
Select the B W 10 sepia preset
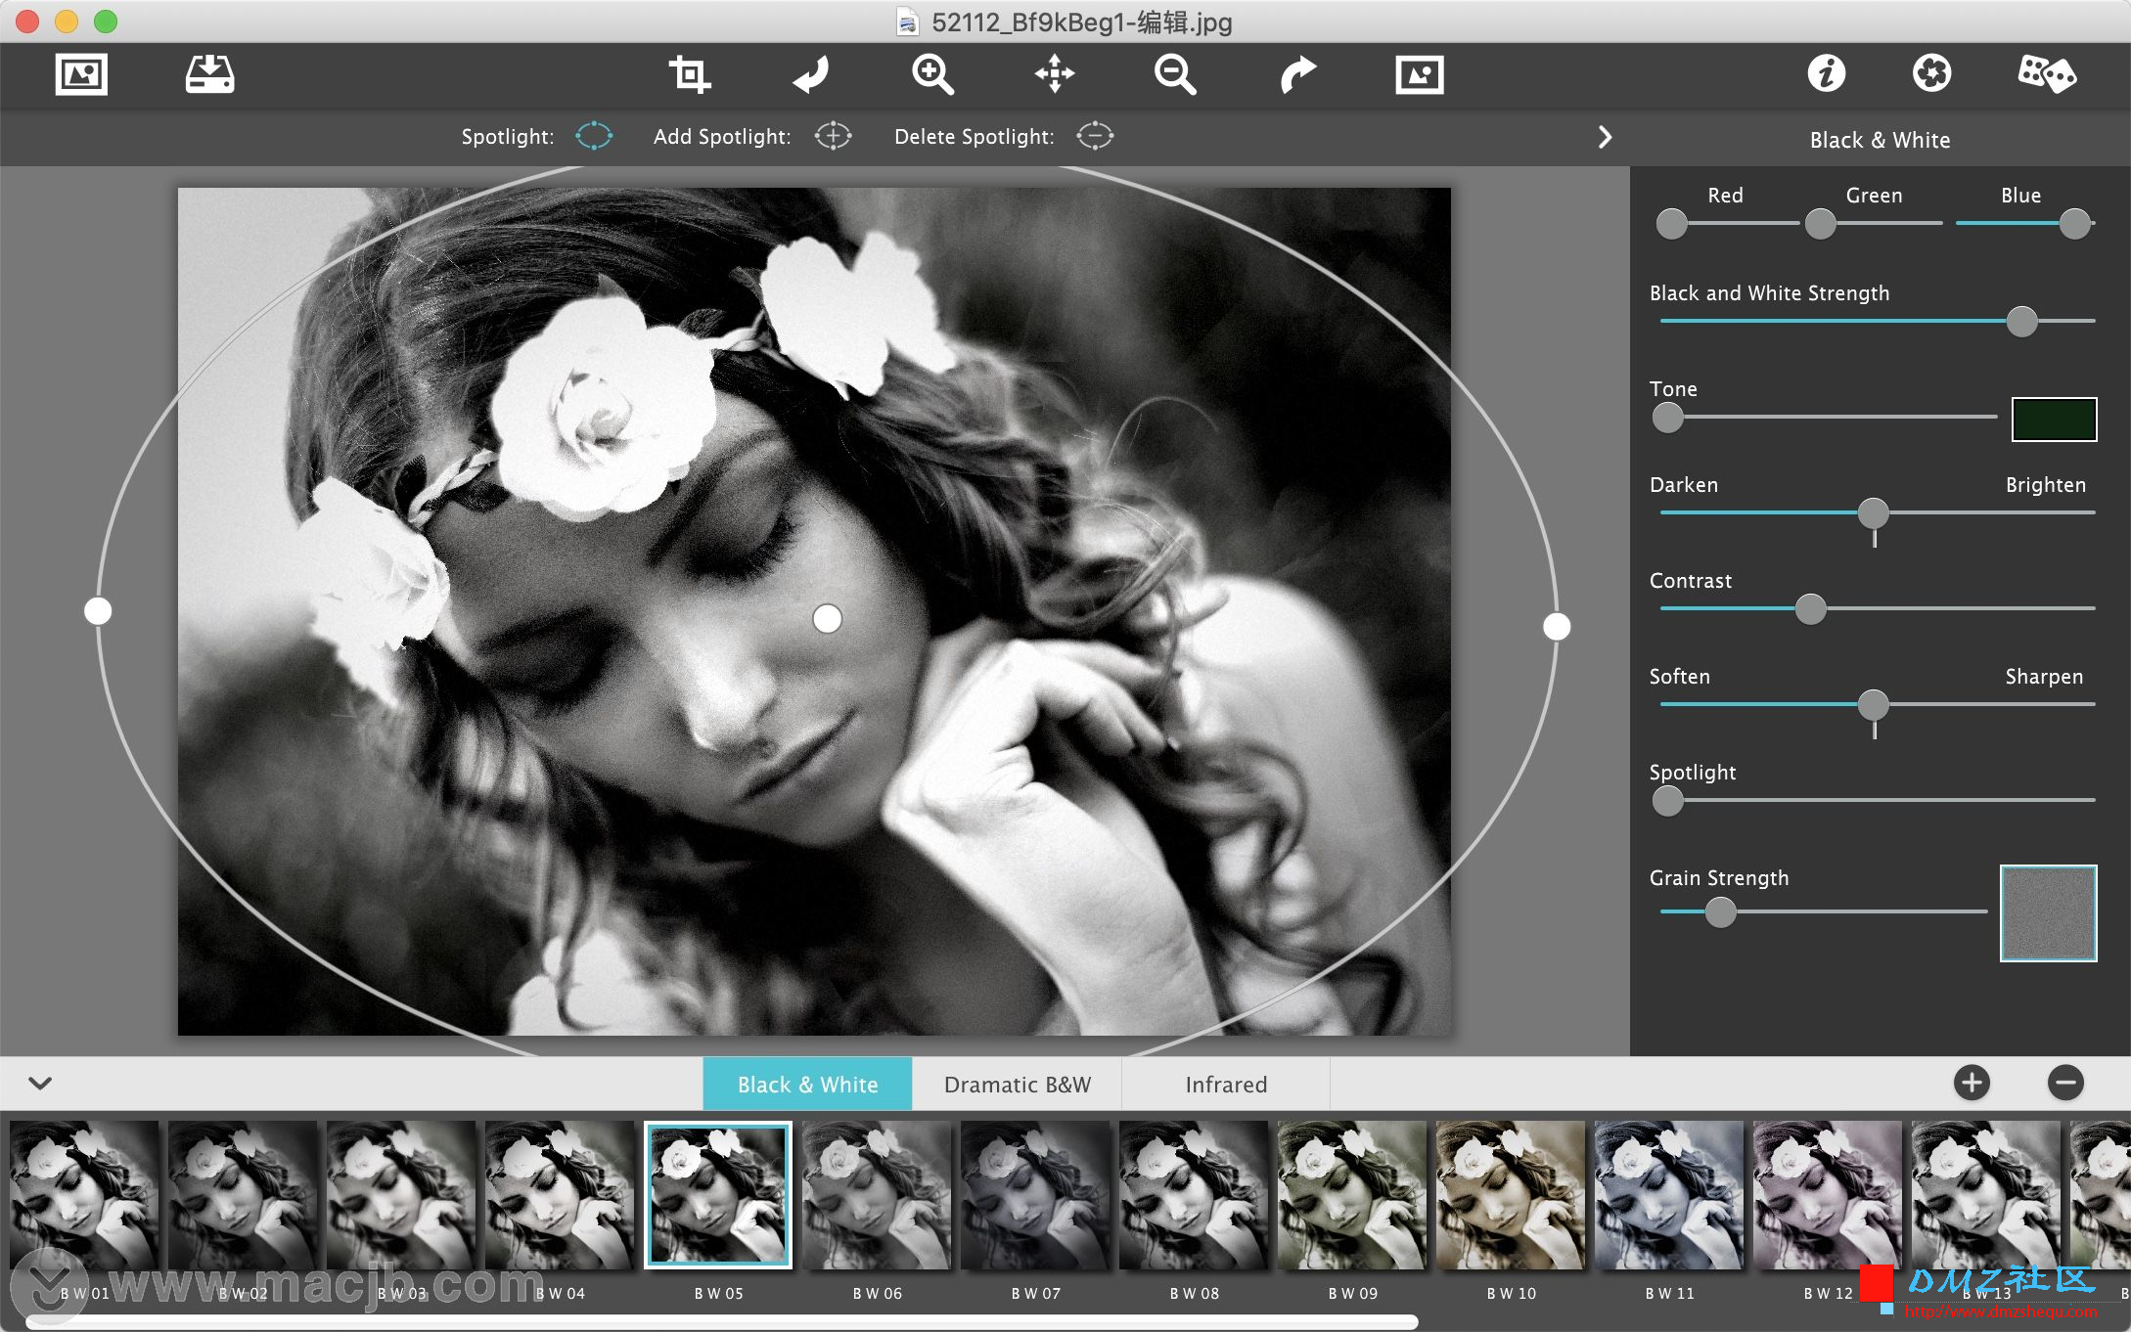(1511, 1195)
